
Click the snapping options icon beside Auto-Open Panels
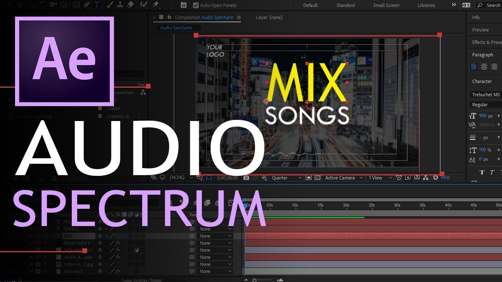coord(184,5)
